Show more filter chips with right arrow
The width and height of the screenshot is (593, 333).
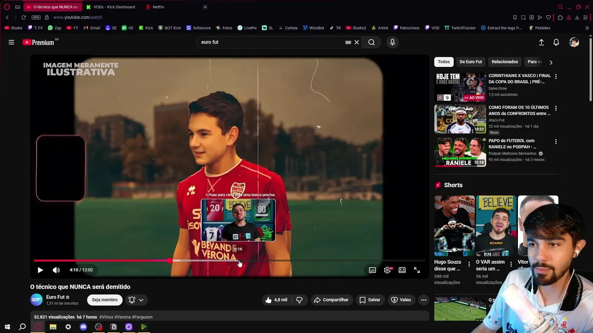(551, 62)
